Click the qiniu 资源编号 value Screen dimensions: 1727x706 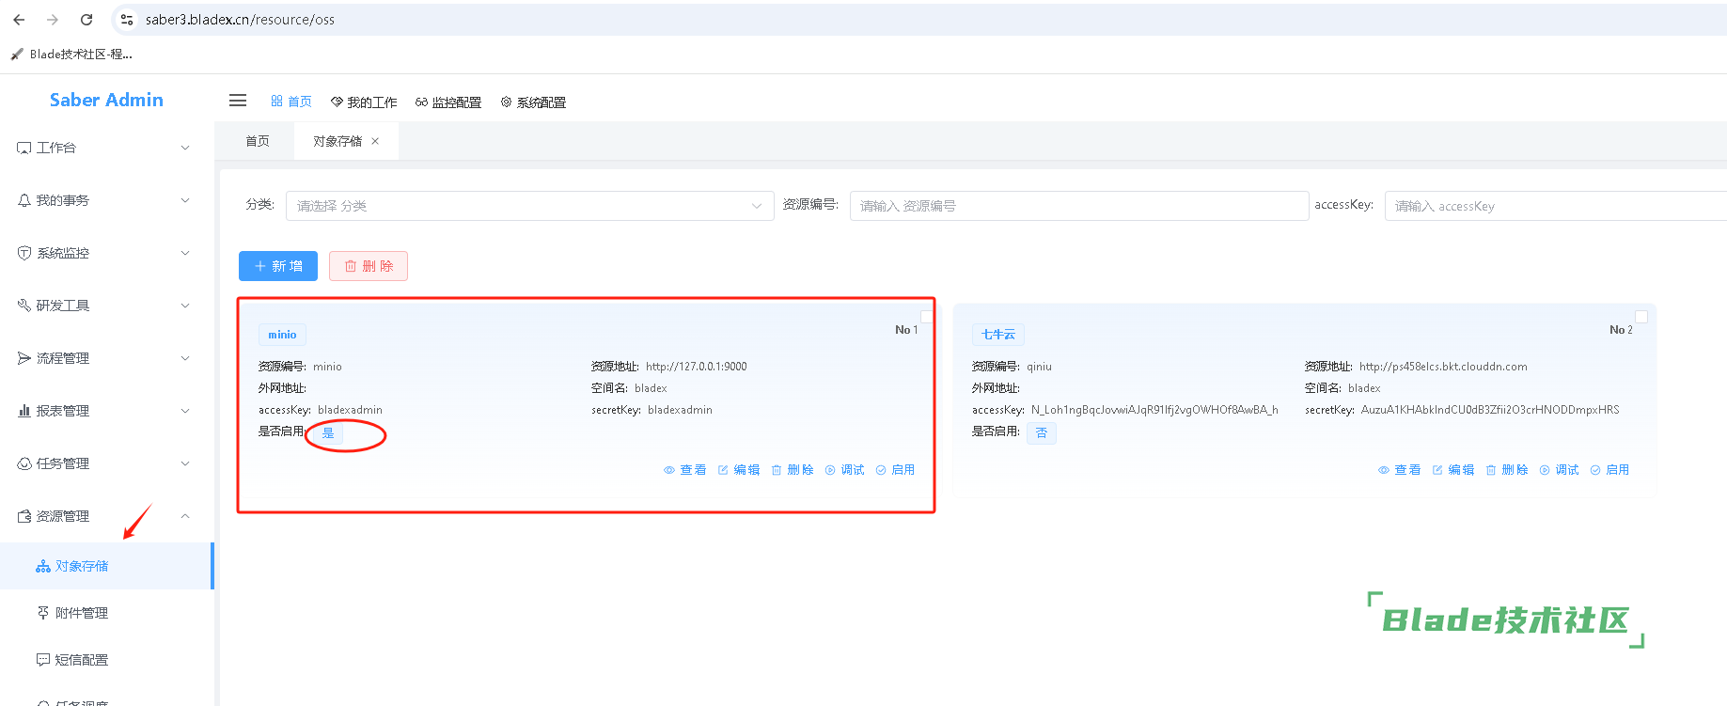click(1039, 367)
